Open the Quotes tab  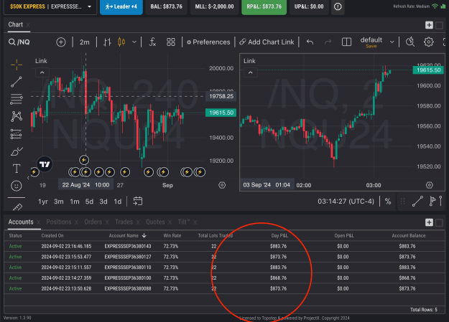tap(155, 222)
